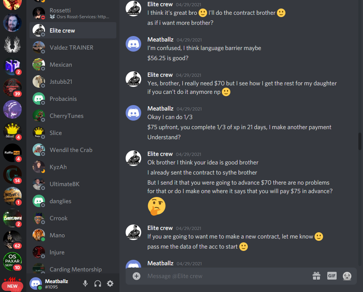Click the plus attachment upload button
363x292 pixels.
pos(137,276)
